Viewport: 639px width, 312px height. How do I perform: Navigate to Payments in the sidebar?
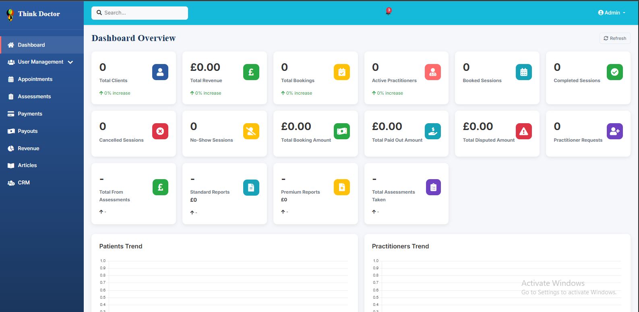tap(42, 114)
